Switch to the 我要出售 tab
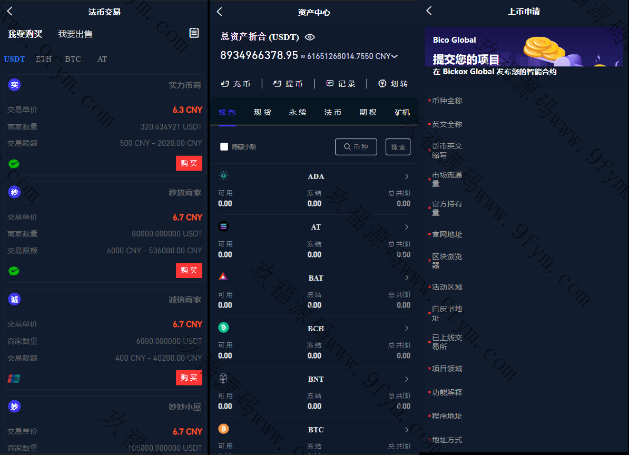 [75, 34]
